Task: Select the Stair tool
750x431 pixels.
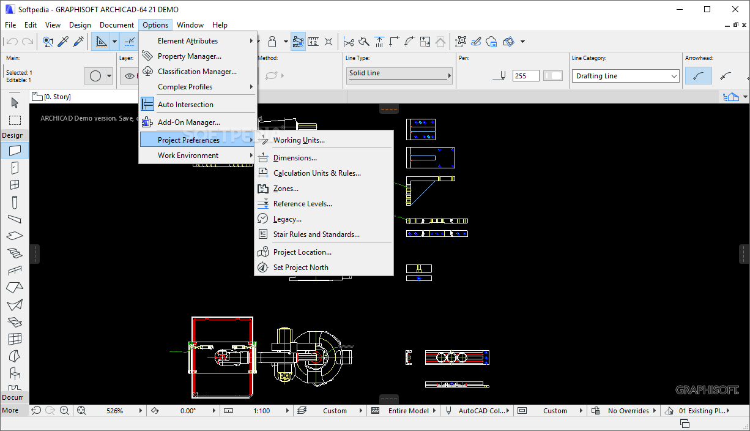Action: coord(15,253)
